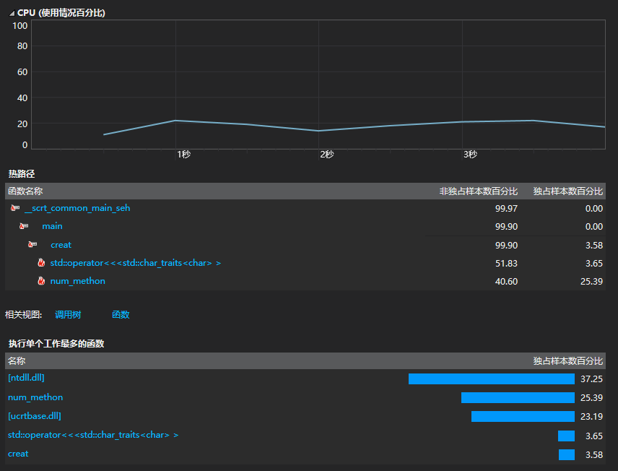Open the 函数 related view
This screenshot has height=471, width=618.
click(x=121, y=315)
